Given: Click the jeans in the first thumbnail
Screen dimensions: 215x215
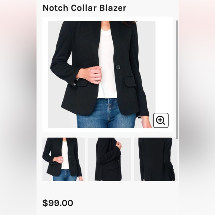Looking at the screenshot, I should (x=65, y=175).
